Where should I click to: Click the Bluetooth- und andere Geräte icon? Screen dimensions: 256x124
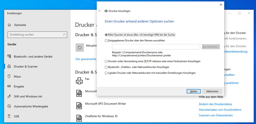click(x=9, y=56)
